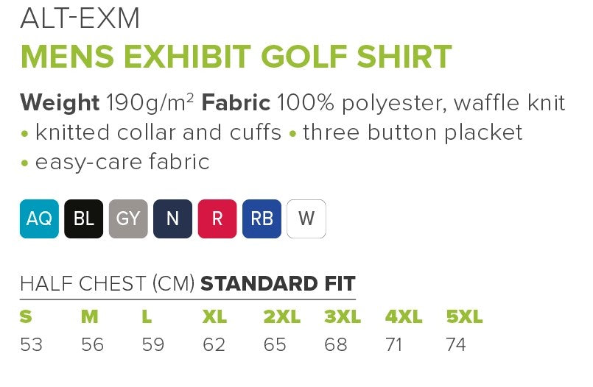Select the aqua AQ color swatch

tap(39, 219)
